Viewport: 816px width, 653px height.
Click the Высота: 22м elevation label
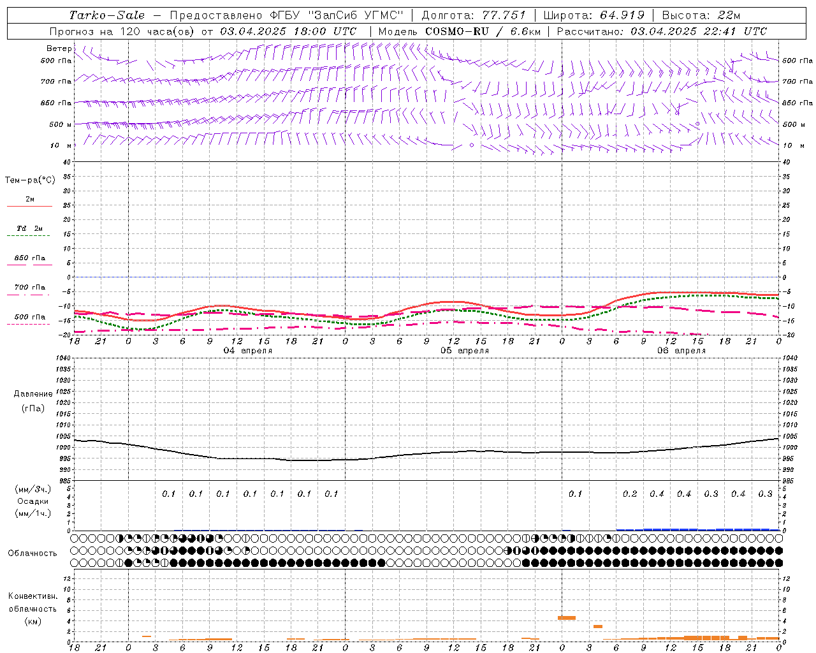701,15
